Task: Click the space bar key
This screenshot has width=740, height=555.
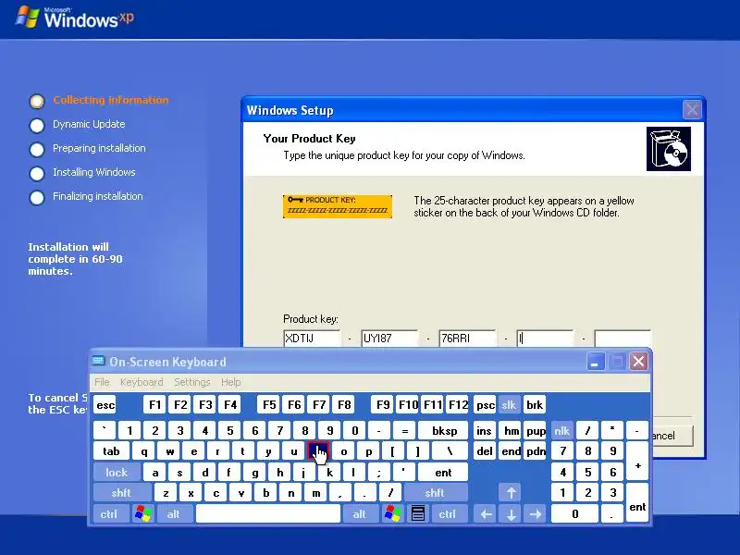Action: coord(268,513)
